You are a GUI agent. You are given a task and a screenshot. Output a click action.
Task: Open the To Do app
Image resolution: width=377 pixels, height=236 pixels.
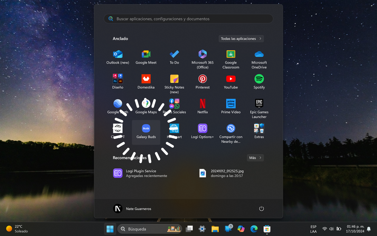point(174,57)
